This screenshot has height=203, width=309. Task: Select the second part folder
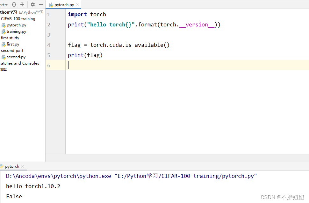click(x=12, y=51)
